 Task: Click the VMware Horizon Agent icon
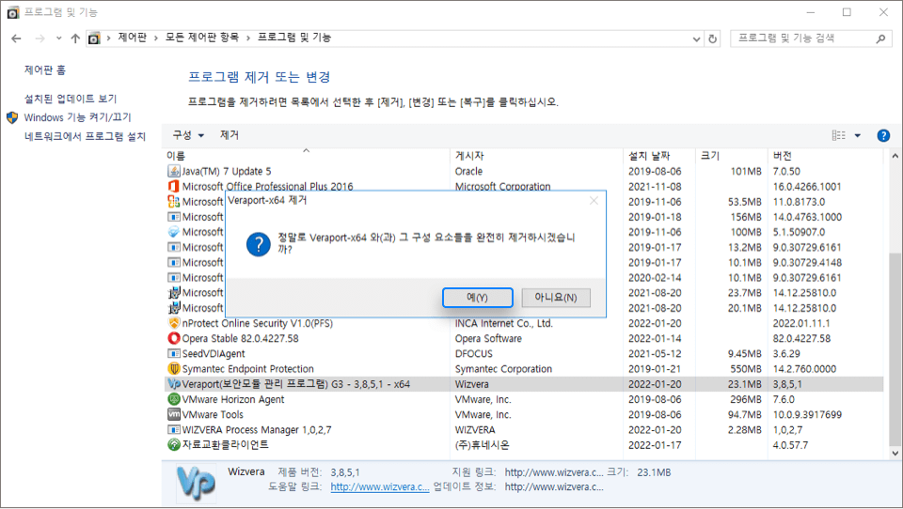[173, 399]
